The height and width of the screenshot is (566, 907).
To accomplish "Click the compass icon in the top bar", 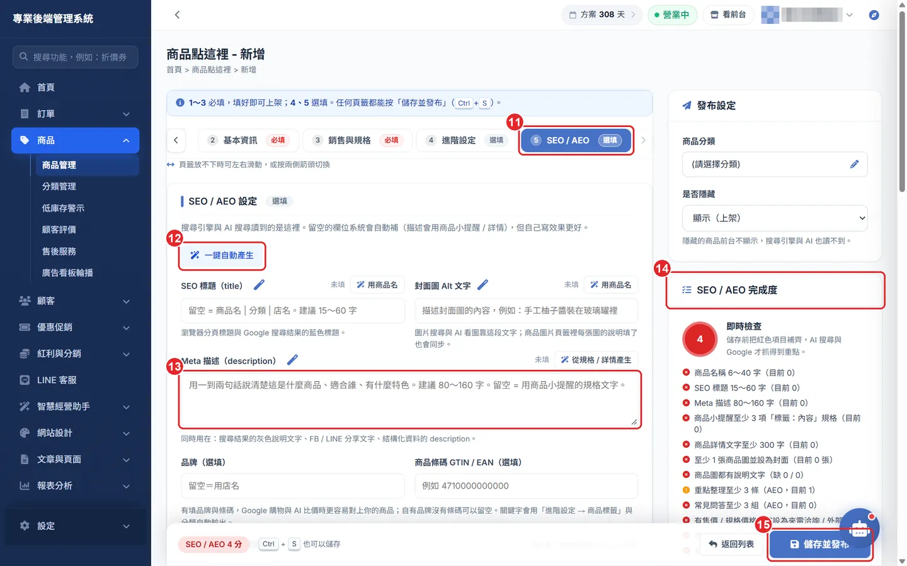I will point(874,14).
